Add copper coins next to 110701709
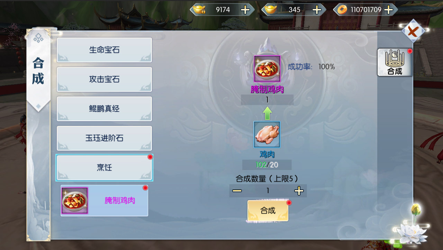 tap(388, 10)
